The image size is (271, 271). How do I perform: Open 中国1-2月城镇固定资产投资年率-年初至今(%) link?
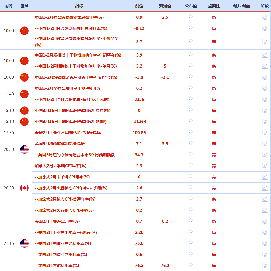[x=76, y=77]
